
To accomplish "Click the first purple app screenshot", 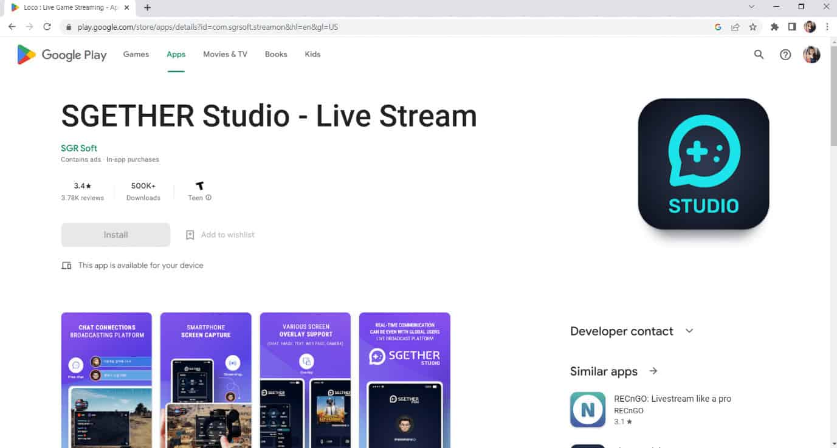I will (x=106, y=380).
